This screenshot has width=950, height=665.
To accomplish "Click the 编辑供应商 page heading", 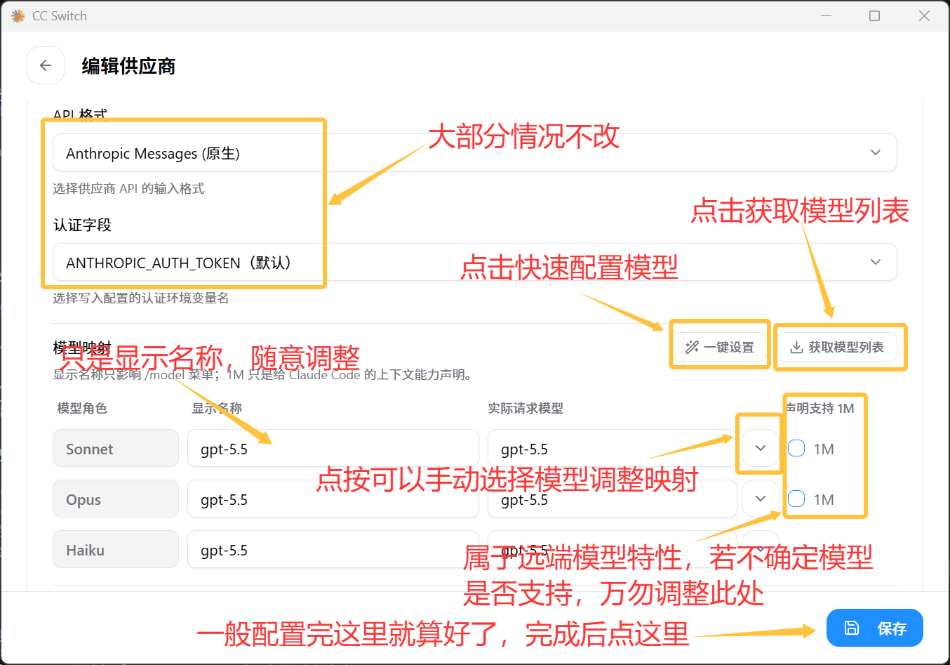I will tap(128, 66).
